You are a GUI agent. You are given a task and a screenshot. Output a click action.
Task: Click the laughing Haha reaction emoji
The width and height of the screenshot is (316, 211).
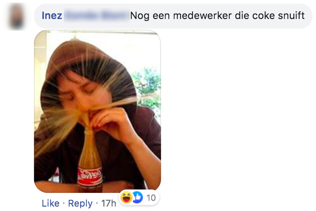[126, 197]
